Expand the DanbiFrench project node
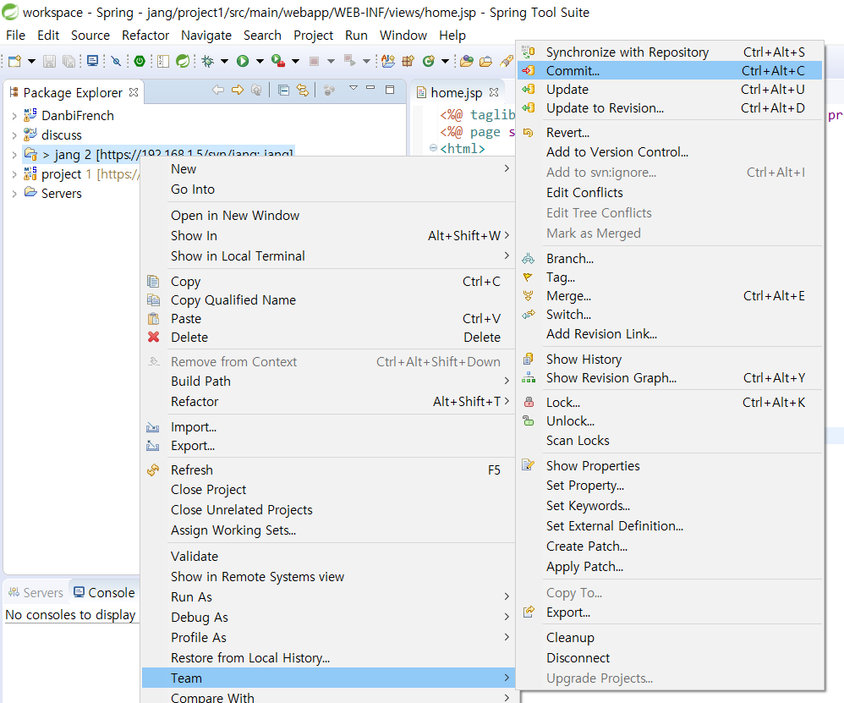The height and width of the screenshot is (703, 844). coord(14,116)
